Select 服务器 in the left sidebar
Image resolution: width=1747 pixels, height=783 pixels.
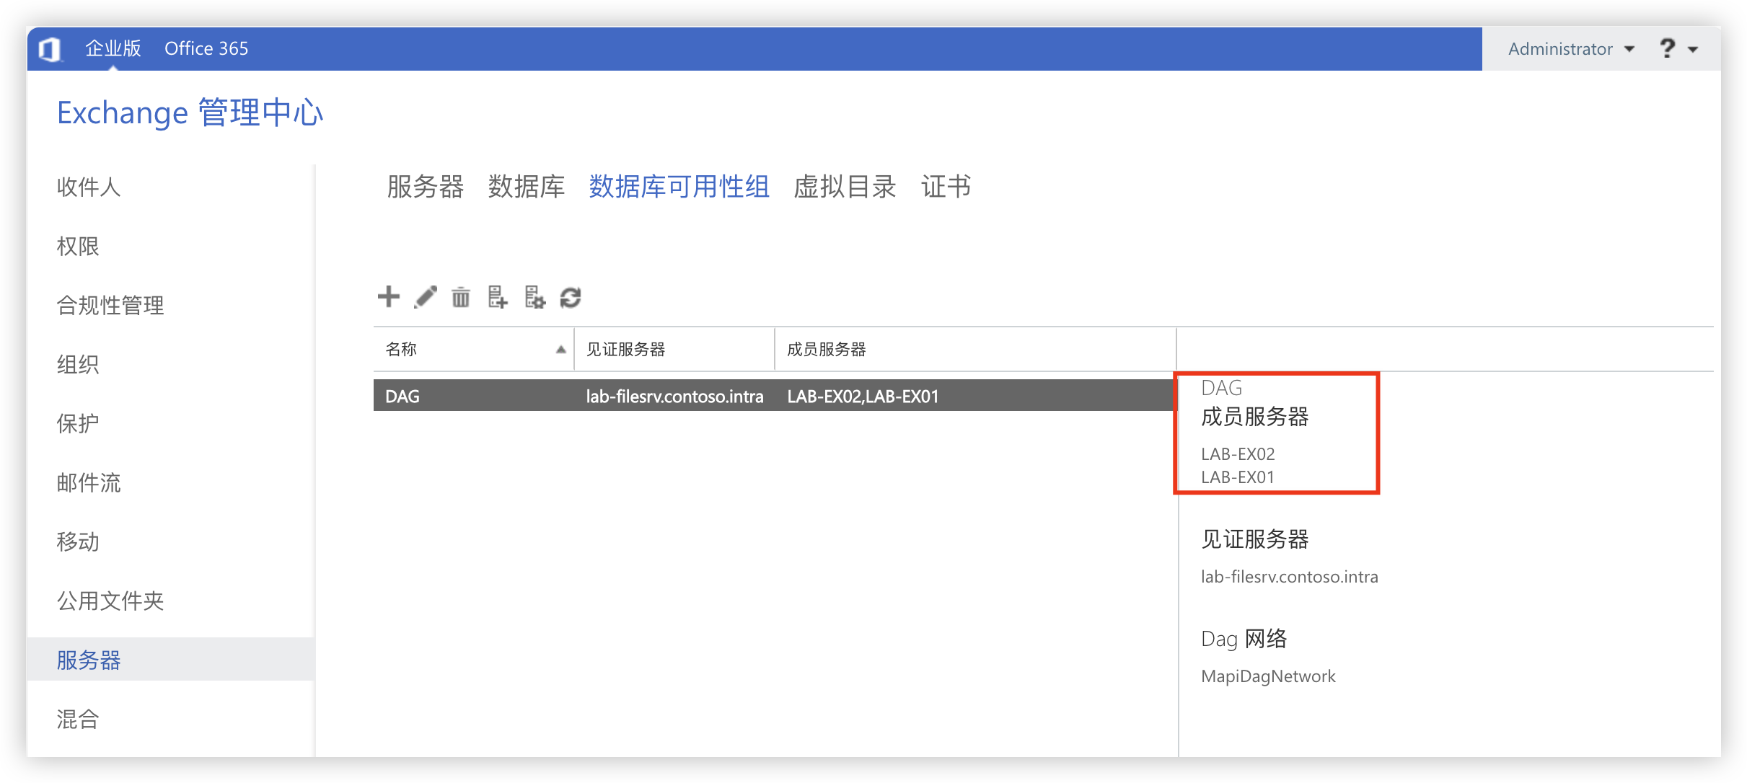point(170,660)
